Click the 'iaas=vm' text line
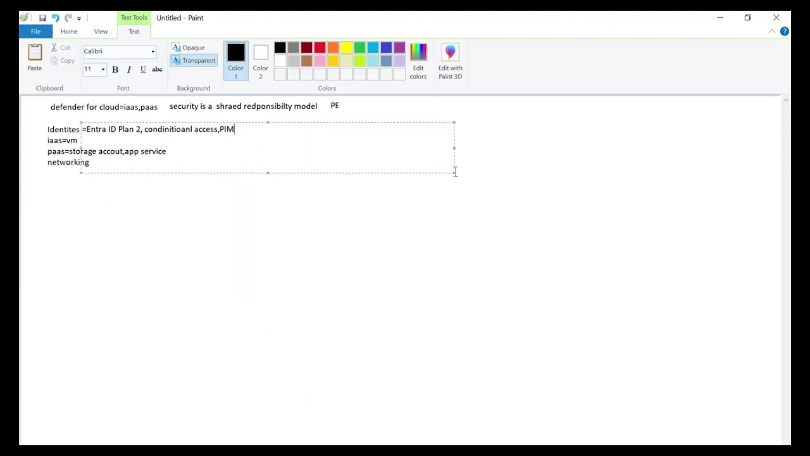The image size is (810, 456). (x=62, y=141)
